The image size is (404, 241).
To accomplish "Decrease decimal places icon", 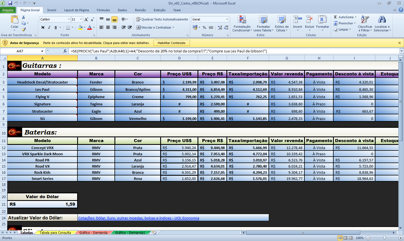I will (226, 27).
